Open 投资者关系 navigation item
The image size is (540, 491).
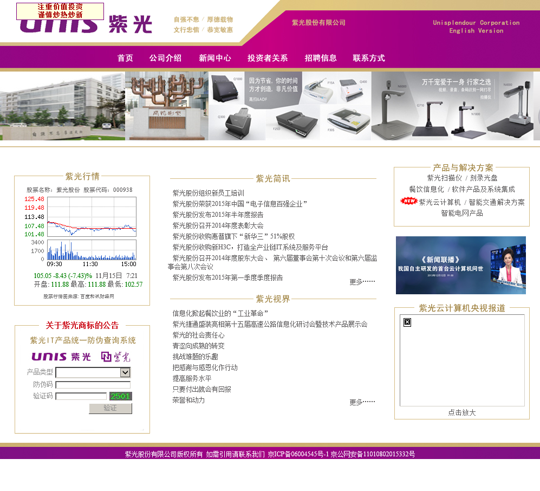point(268,58)
